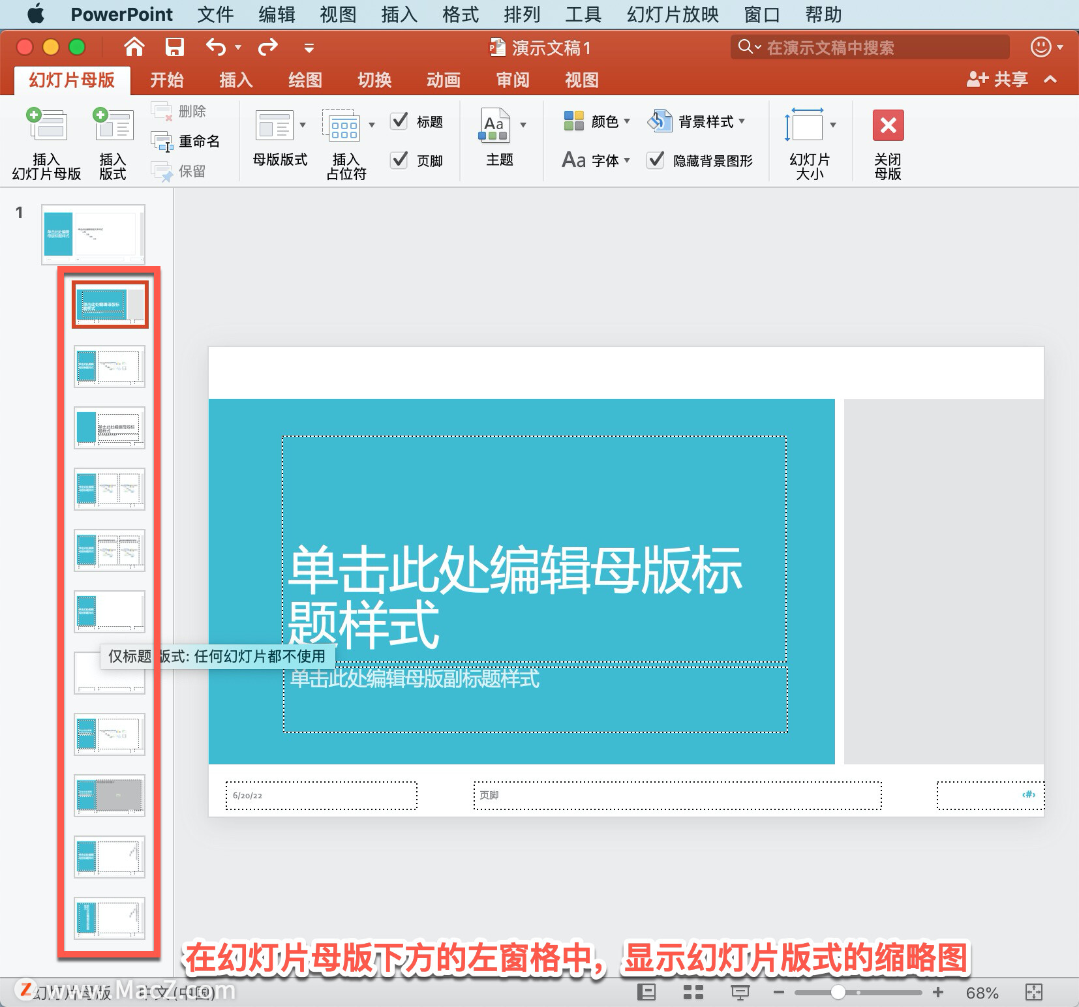Select the title slide layout thumbnail

click(x=110, y=304)
